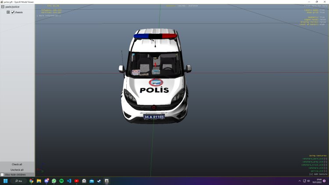The image size is (329, 185).
Task: Collapse the pack:/police tree node
Action: click(3, 7)
